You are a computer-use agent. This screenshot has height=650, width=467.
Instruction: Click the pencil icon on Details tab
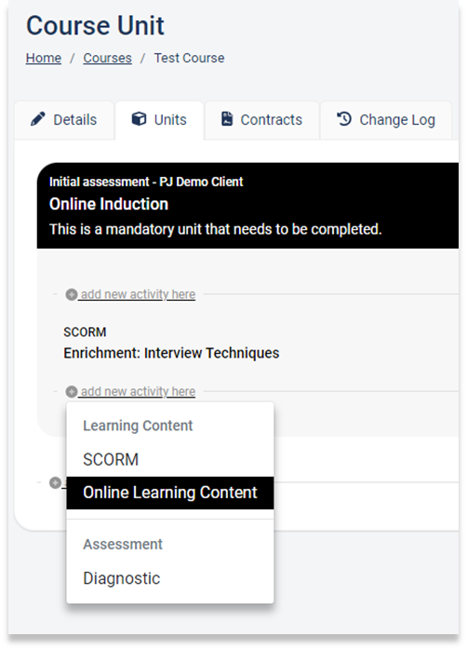[x=38, y=119]
